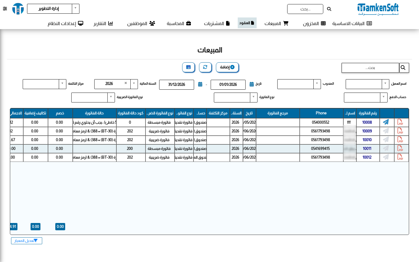
Task: Click the تعديل المعيار filter button
Action: [x=26, y=241]
